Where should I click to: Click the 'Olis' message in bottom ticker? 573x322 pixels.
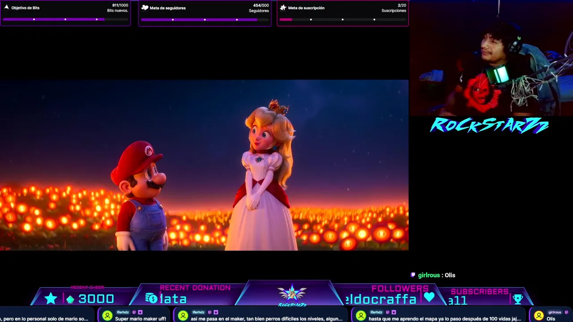pos(551,319)
